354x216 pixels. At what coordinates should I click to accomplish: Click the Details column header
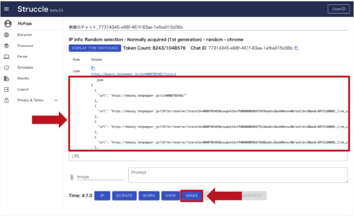click(x=97, y=60)
